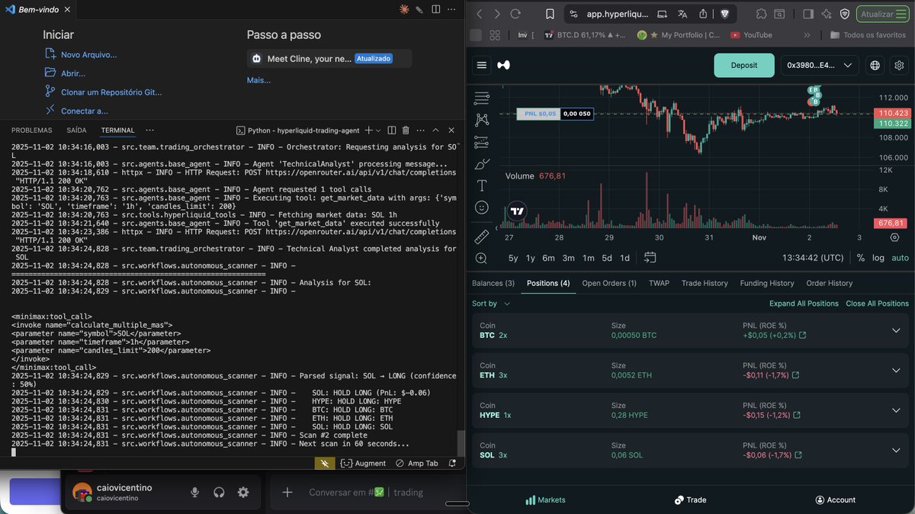Split the VS Code editor layout
Screen dimensions: 915x514
(435, 9)
